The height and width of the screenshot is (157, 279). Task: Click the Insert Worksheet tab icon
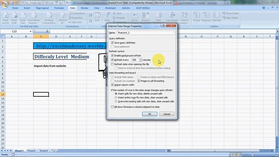point(53,151)
